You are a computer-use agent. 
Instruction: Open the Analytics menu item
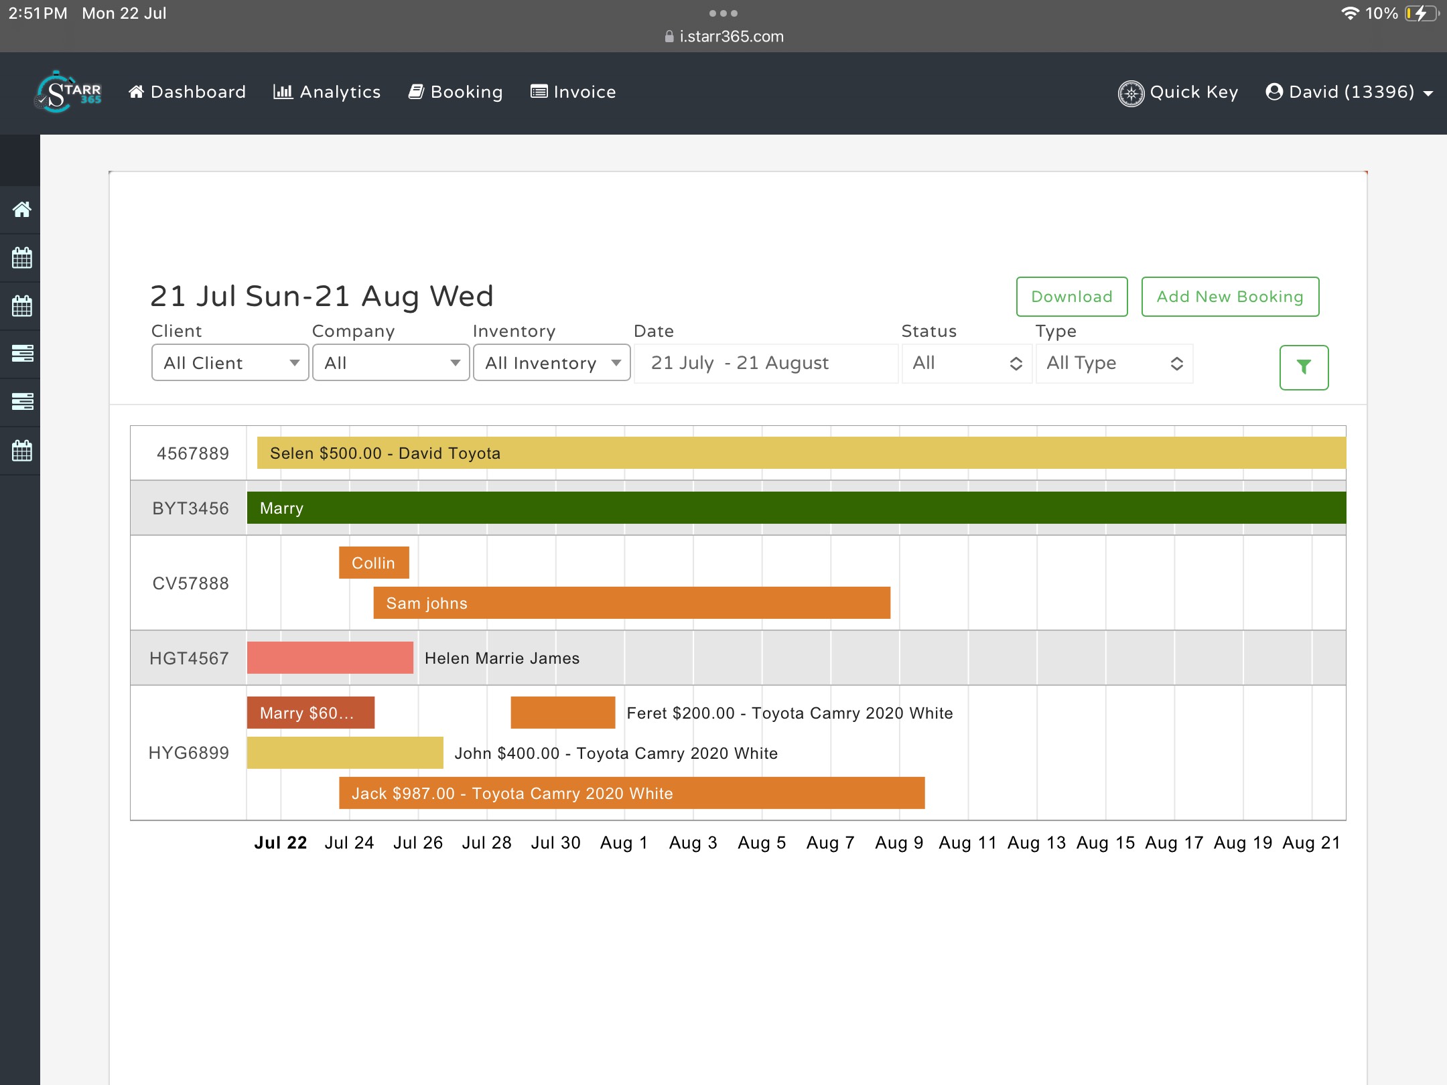pos(327,92)
